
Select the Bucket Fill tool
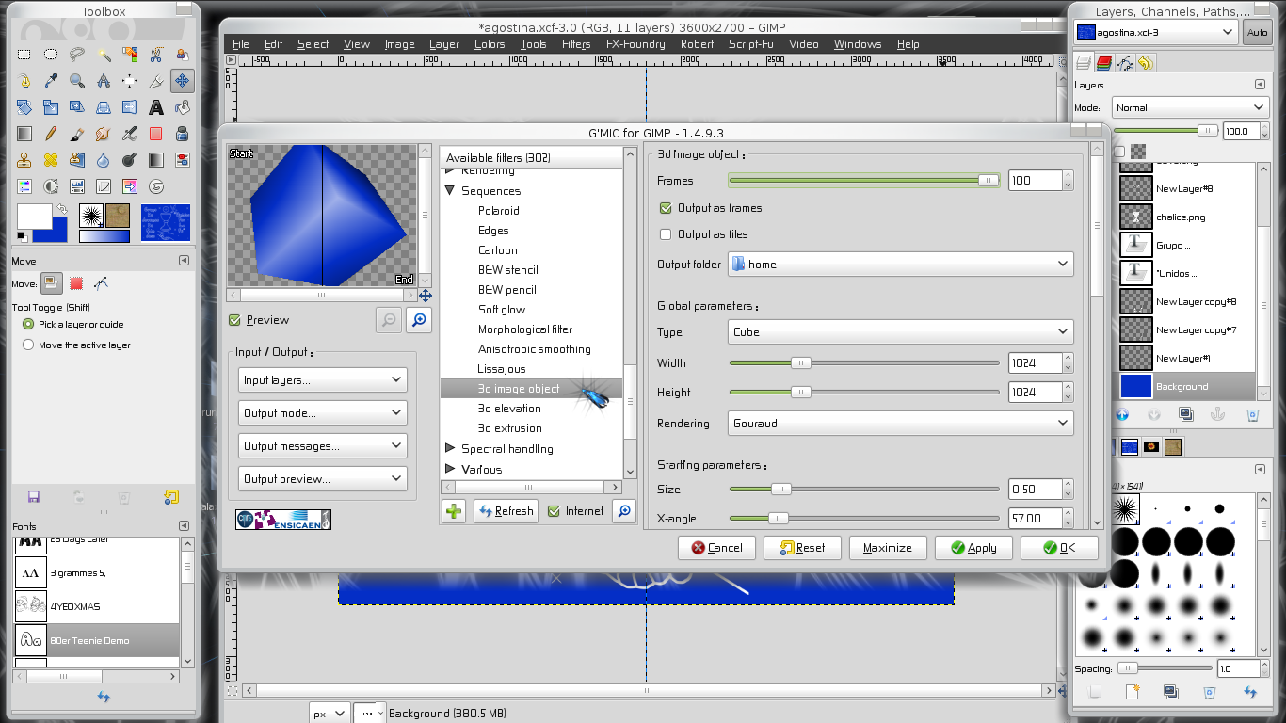182,107
